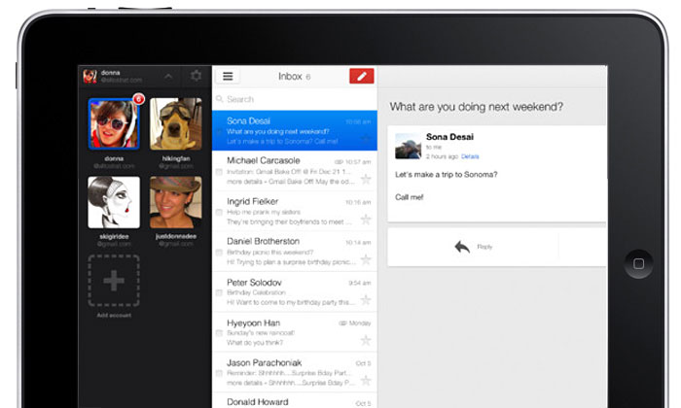The height and width of the screenshot is (408, 681).
Task: Star the Peter Solodov email
Action: (366, 299)
